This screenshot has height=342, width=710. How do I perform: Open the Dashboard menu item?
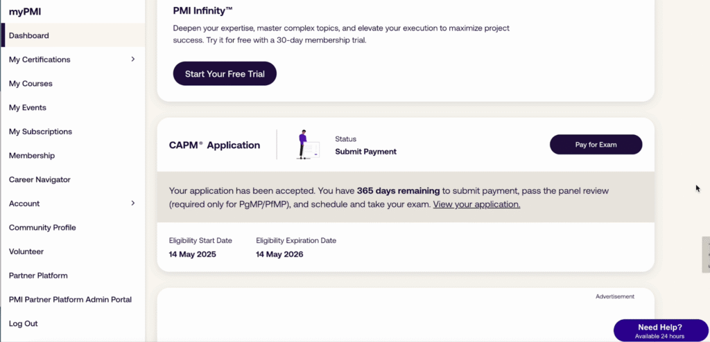tap(29, 35)
